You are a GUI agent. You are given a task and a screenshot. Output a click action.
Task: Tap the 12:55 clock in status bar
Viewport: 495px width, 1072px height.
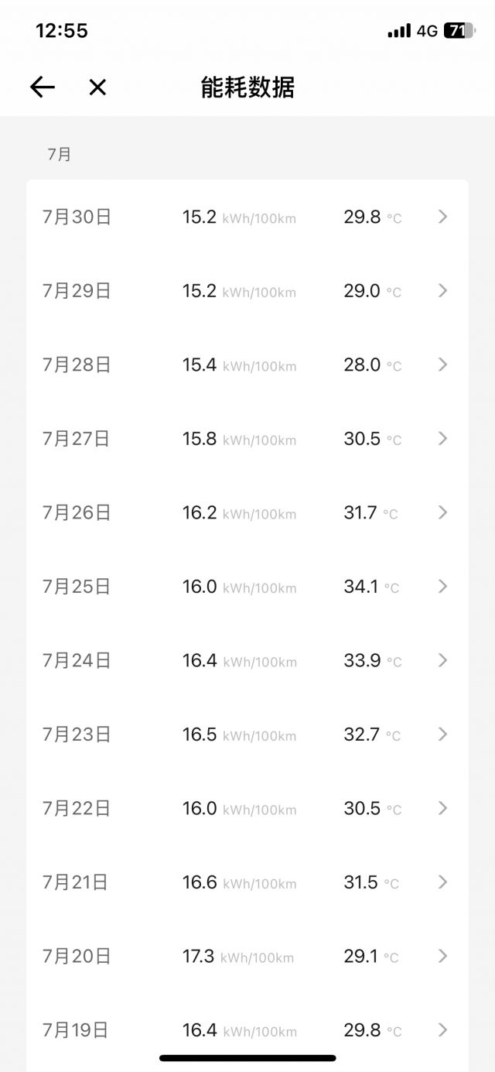tap(62, 31)
